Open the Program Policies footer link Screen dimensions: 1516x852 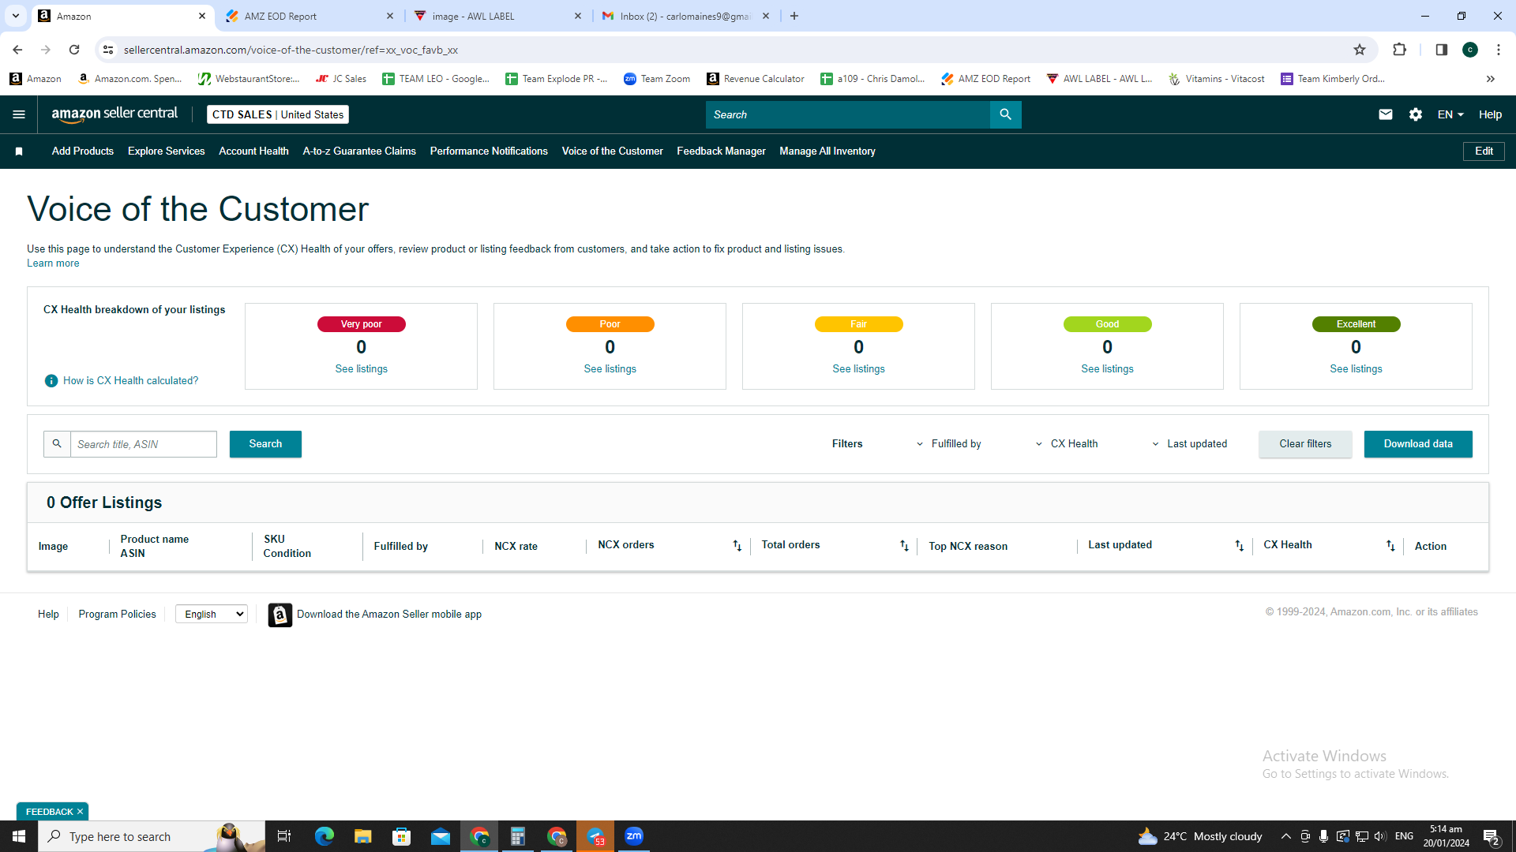tap(117, 615)
